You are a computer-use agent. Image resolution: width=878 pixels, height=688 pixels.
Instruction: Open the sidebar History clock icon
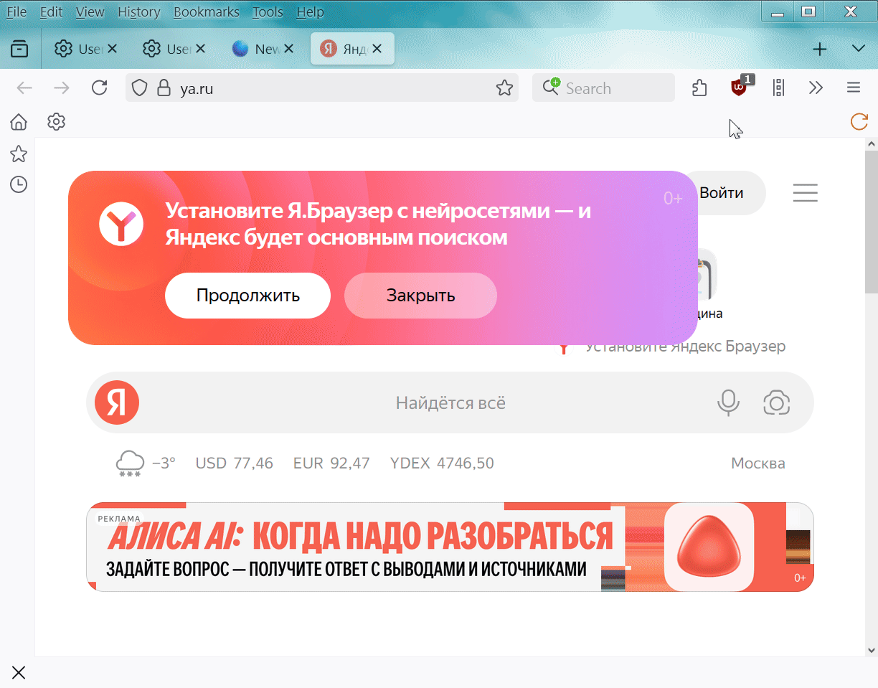click(x=19, y=184)
